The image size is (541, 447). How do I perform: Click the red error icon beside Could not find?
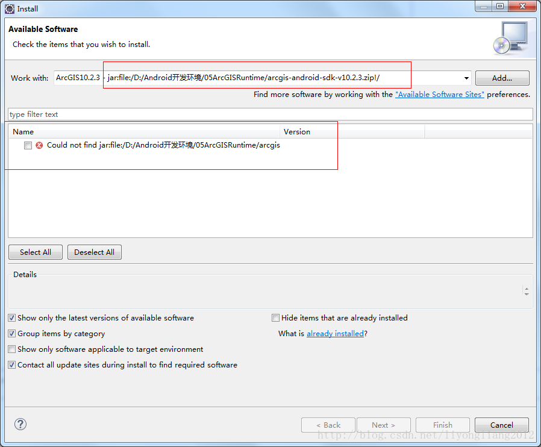(39, 145)
